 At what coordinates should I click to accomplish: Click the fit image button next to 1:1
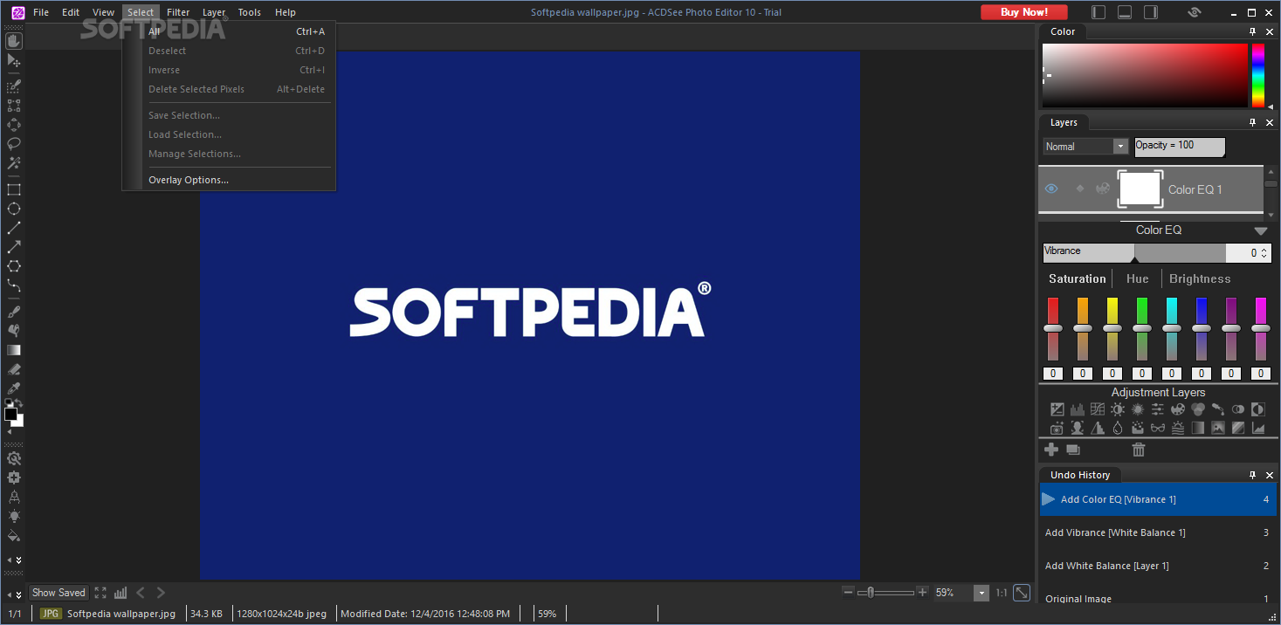click(1021, 593)
